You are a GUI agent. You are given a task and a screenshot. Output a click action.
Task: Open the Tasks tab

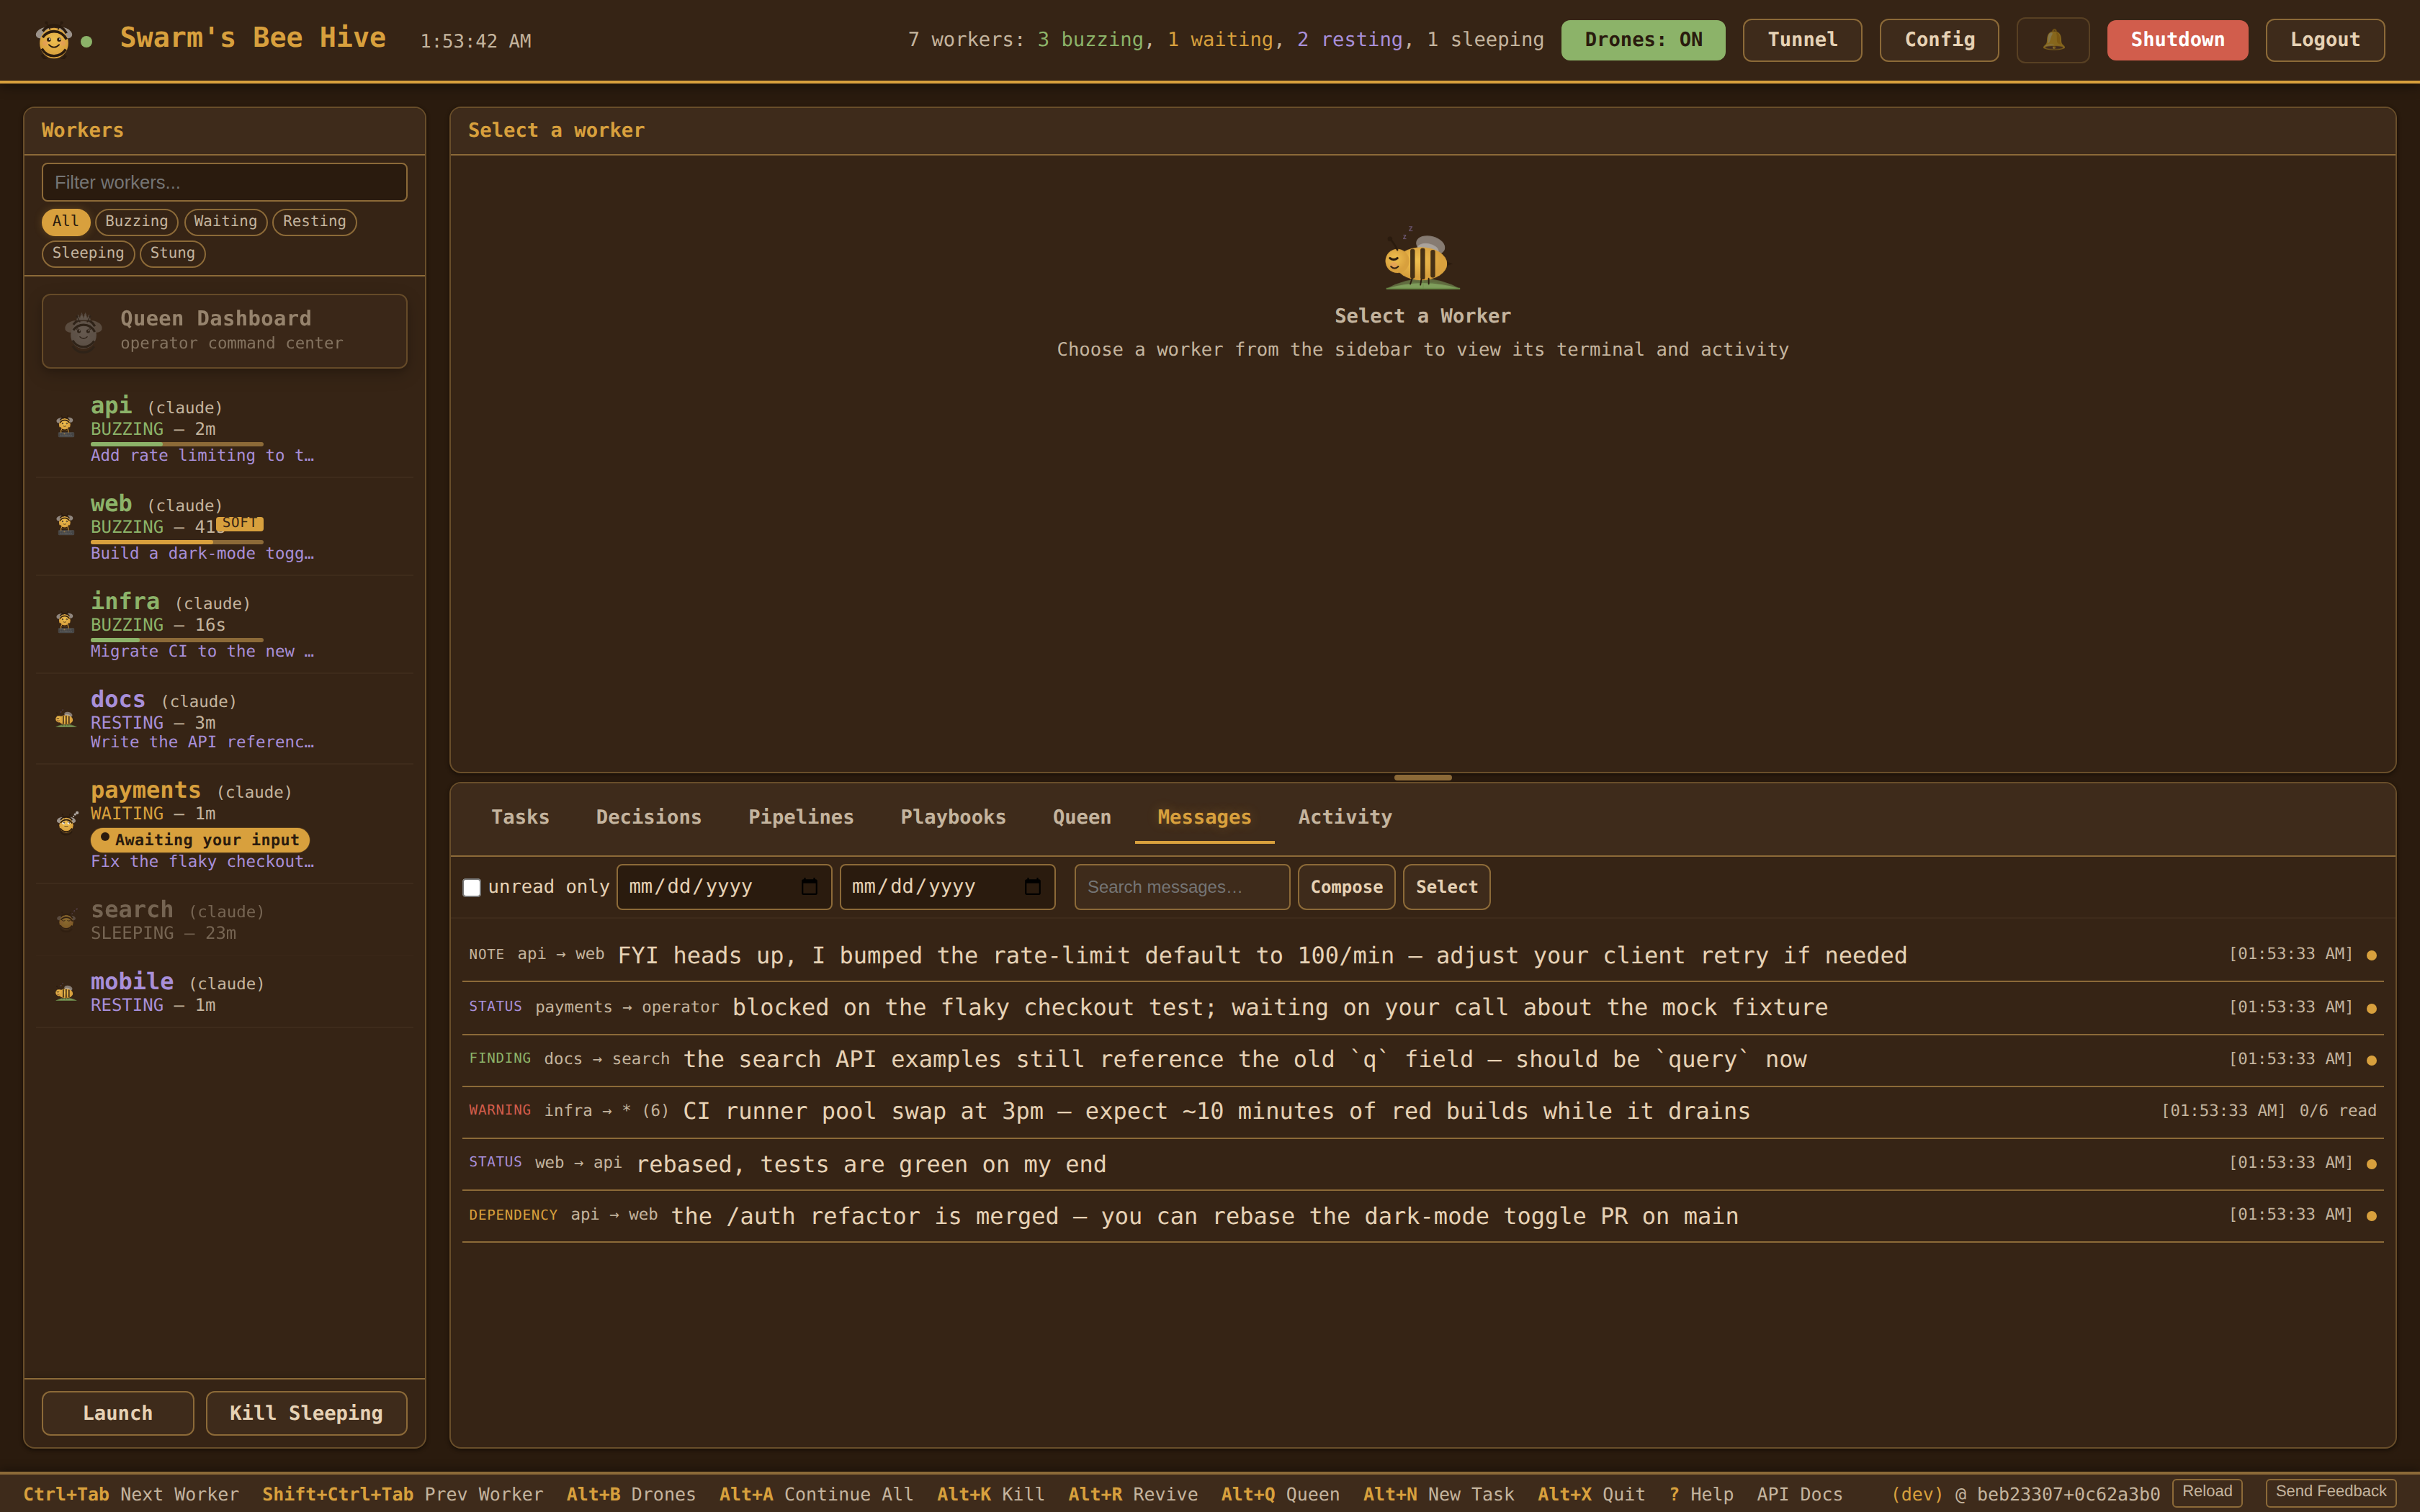[520, 817]
